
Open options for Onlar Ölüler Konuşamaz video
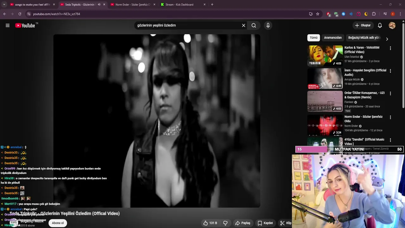[x=390, y=93]
